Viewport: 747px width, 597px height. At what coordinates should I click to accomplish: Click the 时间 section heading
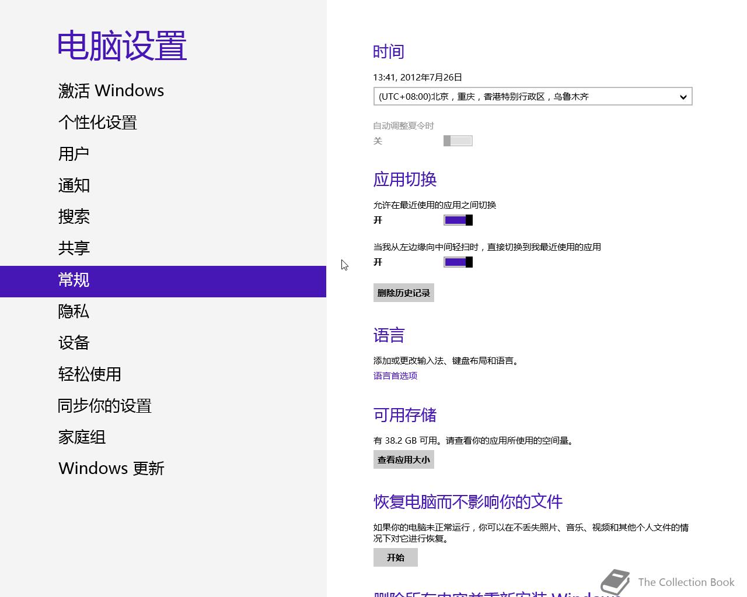tap(389, 52)
